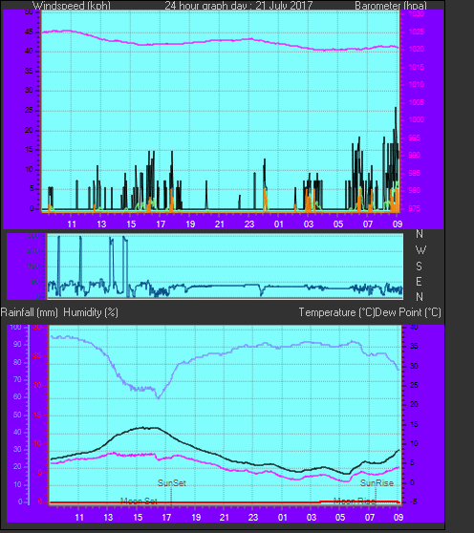Viewport: 474px width, 533px height.
Task: Click the 1015 barometer scale value
Action: (417, 67)
